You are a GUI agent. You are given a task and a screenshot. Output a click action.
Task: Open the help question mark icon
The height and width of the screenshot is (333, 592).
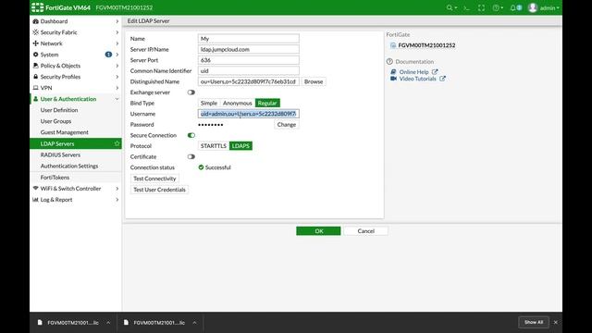[496, 7]
